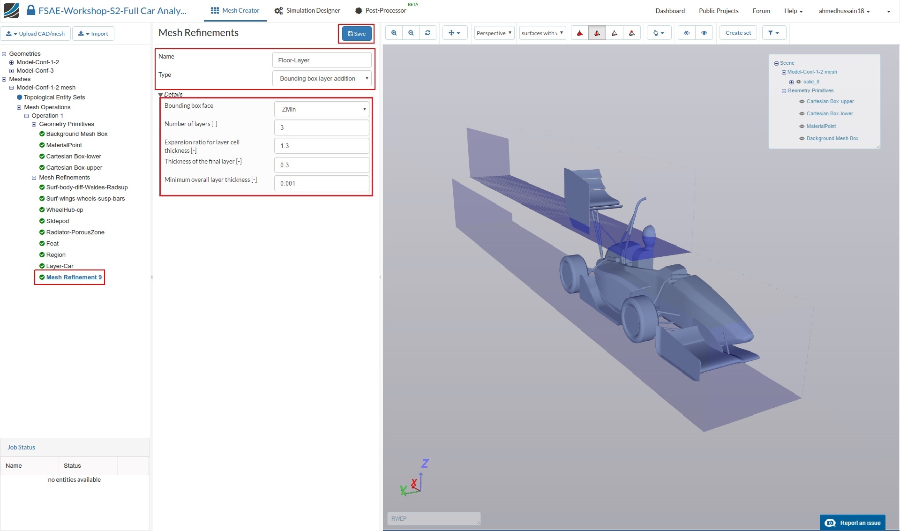Toggle visibility of MaterialPoint in scene
This screenshot has width=900, height=531.
pyautogui.click(x=802, y=126)
